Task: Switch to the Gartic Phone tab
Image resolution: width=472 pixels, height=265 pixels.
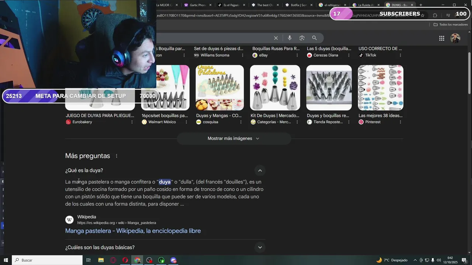Action: coord(198,5)
